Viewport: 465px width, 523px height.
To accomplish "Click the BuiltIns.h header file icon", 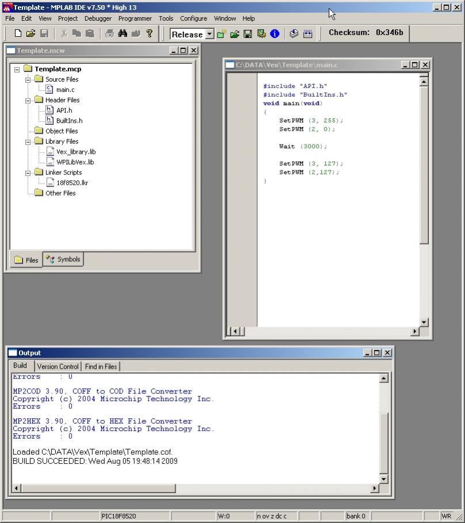I will coord(49,120).
